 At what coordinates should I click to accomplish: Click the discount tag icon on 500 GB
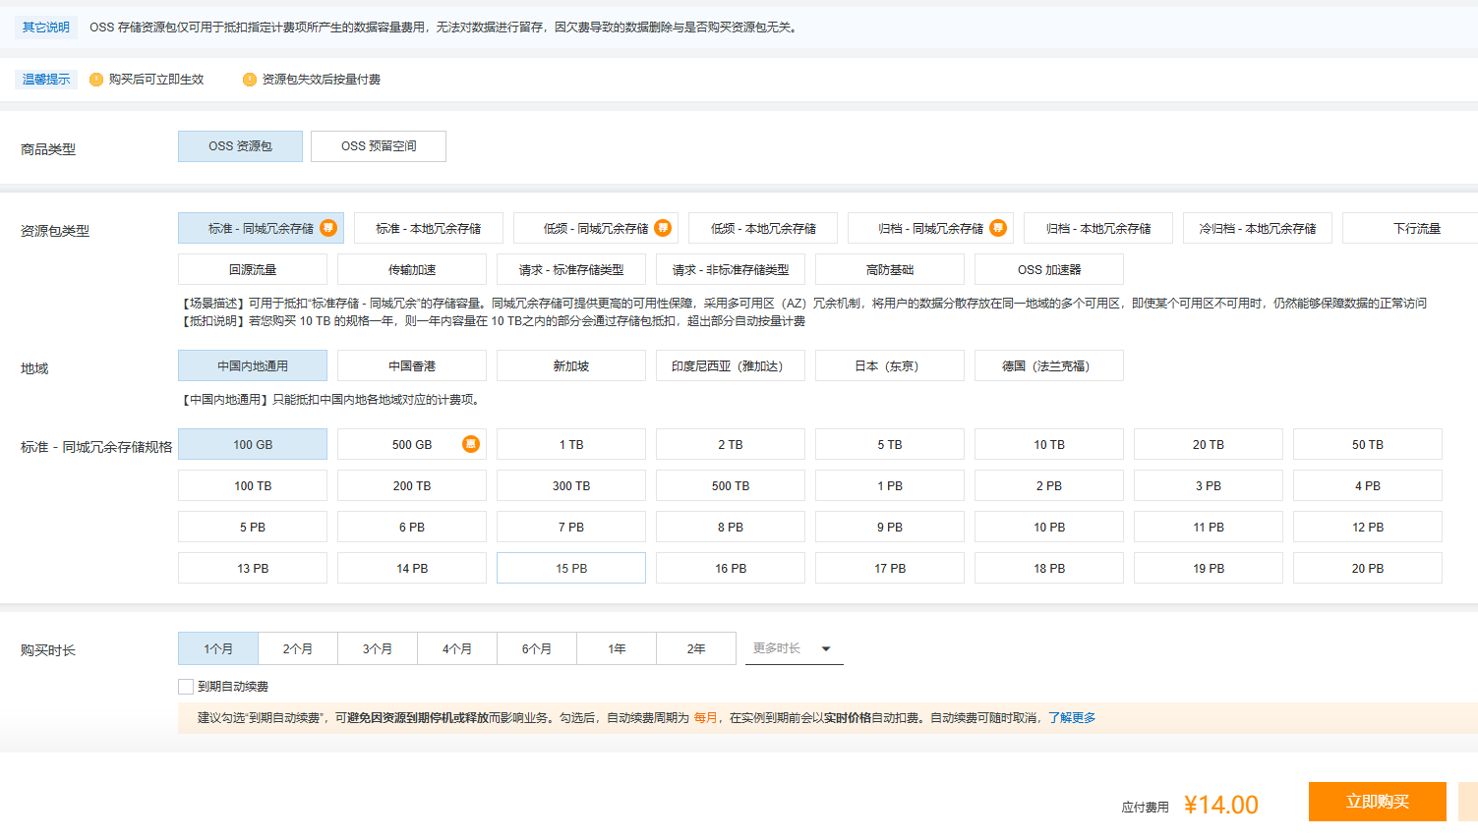pyautogui.click(x=471, y=443)
